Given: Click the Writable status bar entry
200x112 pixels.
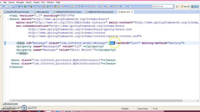Looking at the screenshot, I should (x=125, y=109).
